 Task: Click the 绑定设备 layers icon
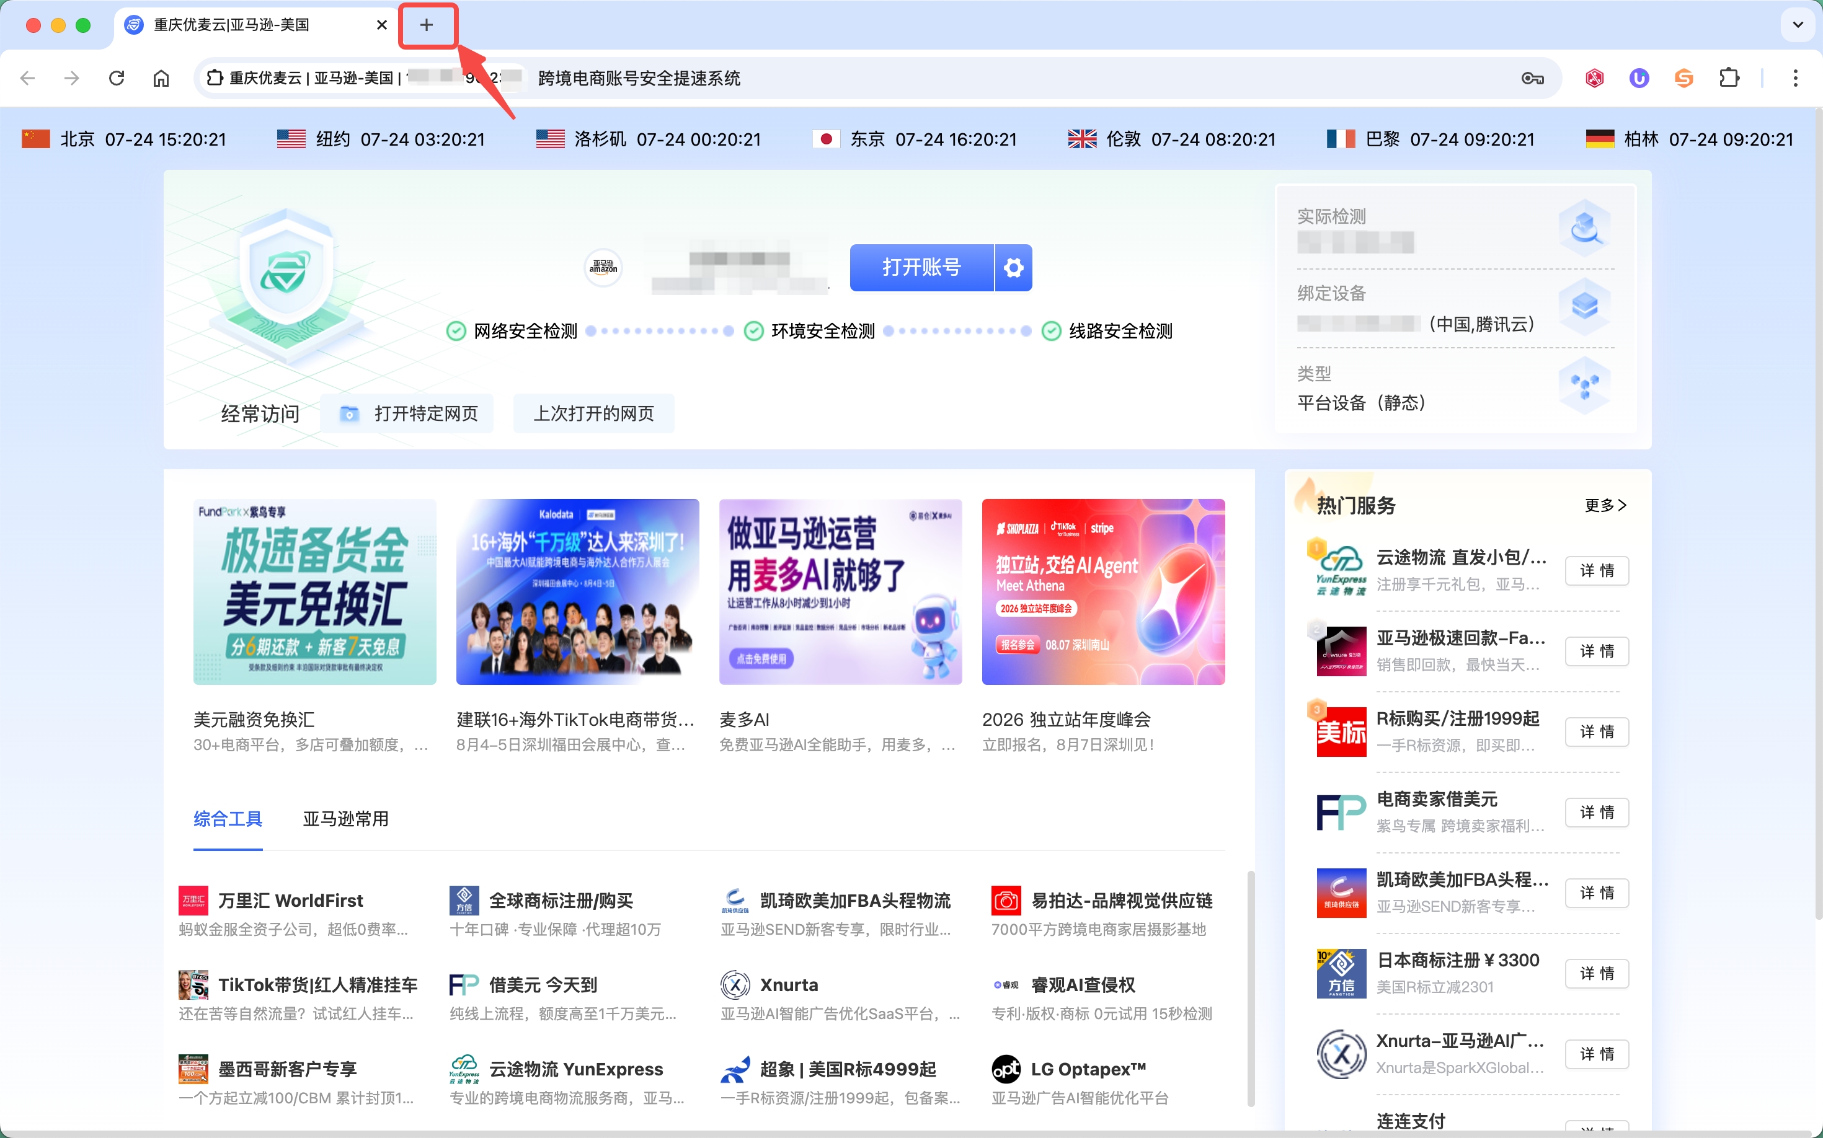tap(1584, 306)
